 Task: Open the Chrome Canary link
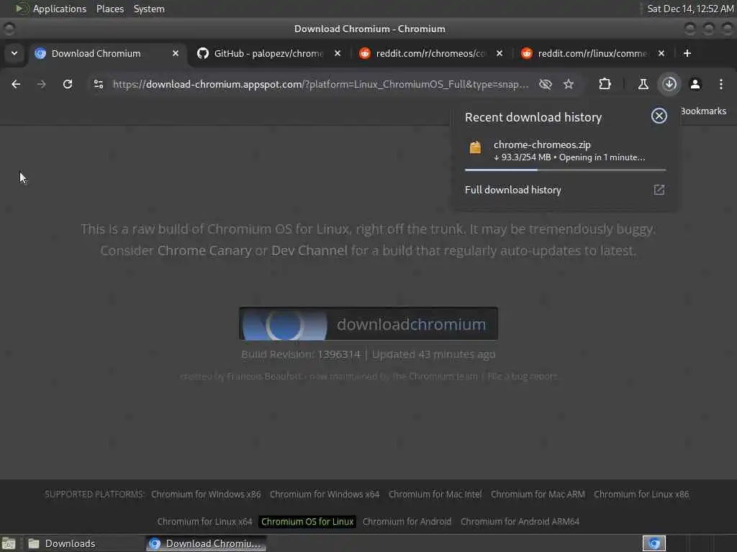[x=204, y=251]
